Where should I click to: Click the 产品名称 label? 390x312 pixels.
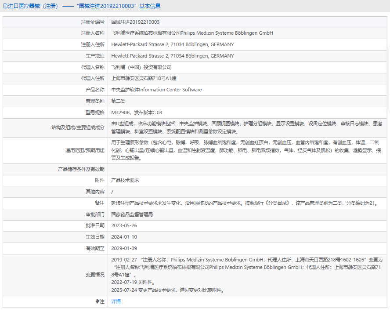95,90
